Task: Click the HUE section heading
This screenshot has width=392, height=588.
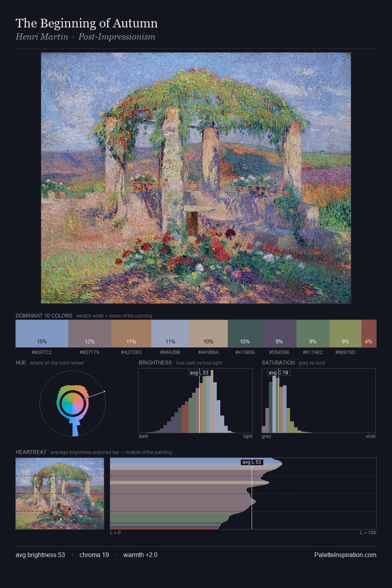Action: click(x=21, y=363)
